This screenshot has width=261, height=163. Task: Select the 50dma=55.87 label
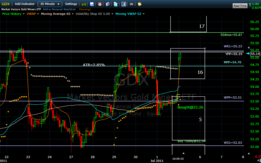(x=231, y=35)
